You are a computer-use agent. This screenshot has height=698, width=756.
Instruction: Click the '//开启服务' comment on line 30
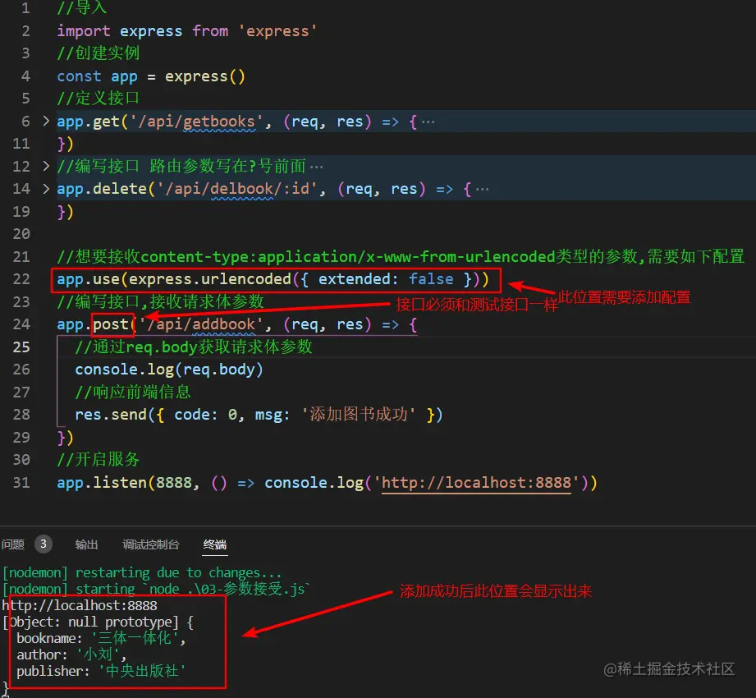point(98,459)
